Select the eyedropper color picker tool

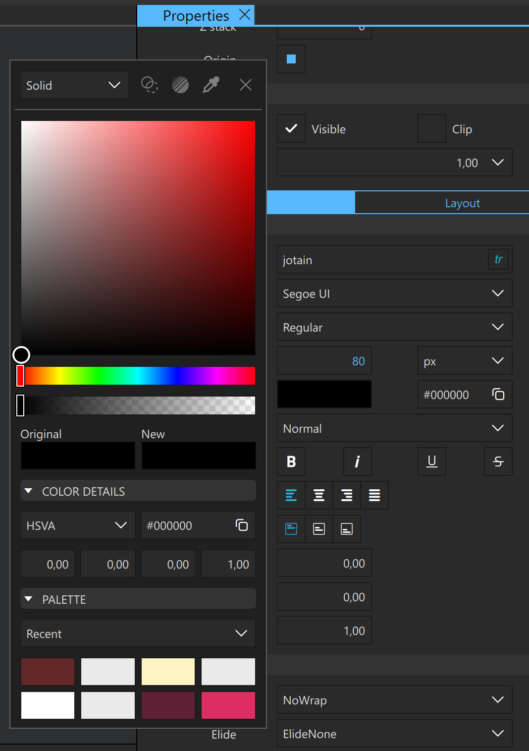pyautogui.click(x=211, y=85)
